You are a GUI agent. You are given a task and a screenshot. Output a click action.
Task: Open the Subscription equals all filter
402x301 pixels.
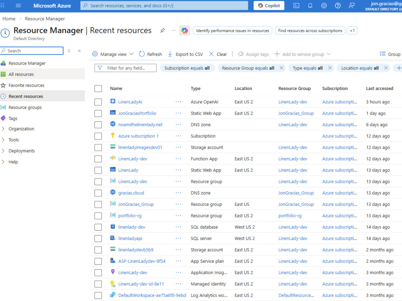(x=187, y=68)
